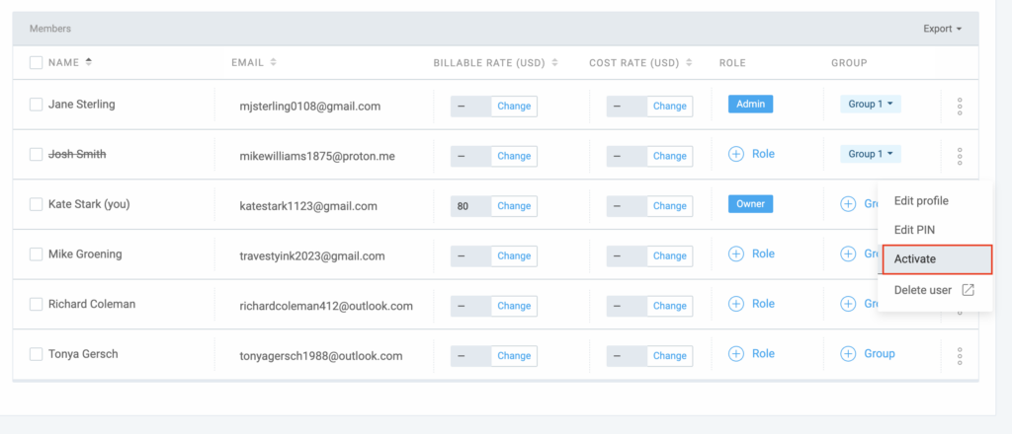Tick the checkbox beside Jane Sterling

coord(36,105)
